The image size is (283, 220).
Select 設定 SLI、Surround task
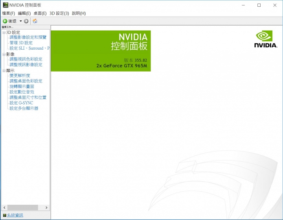(29, 48)
